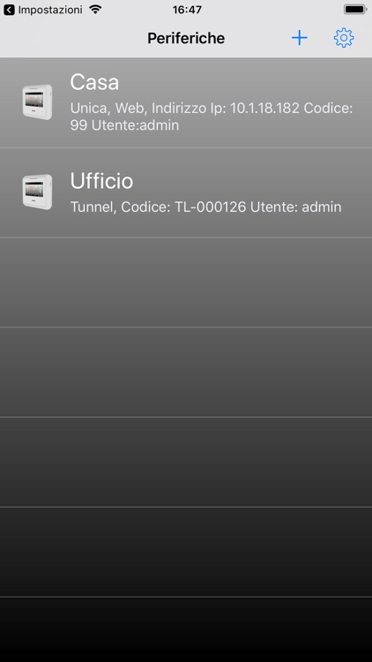Open Ufficio Tunnel code TL-000126 details
The height and width of the screenshot is (662, 372).
(x=205, y=207)
